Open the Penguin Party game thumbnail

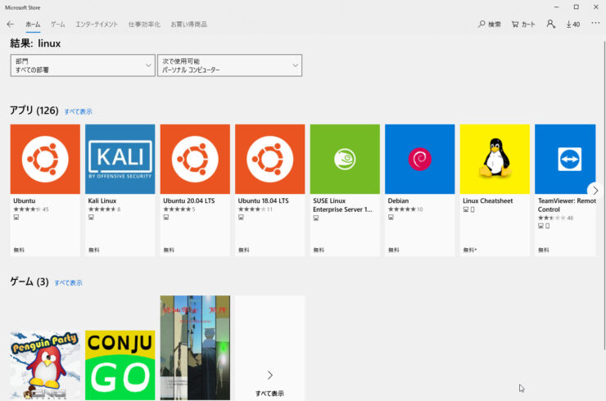45,364
